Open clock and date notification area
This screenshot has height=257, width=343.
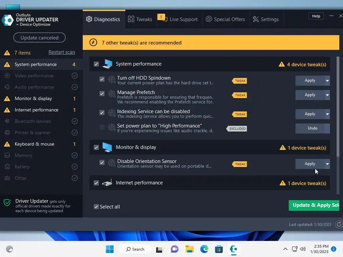point(320,249)
